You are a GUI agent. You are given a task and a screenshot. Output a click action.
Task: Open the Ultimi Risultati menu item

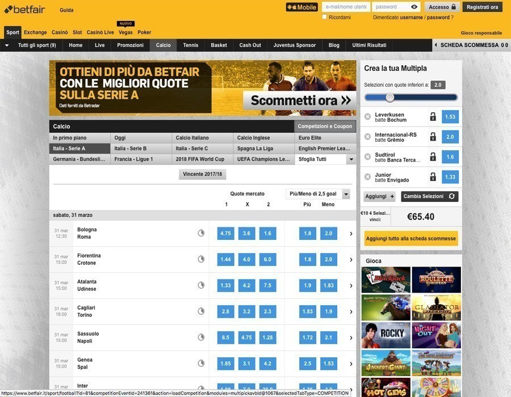[369, 45]
